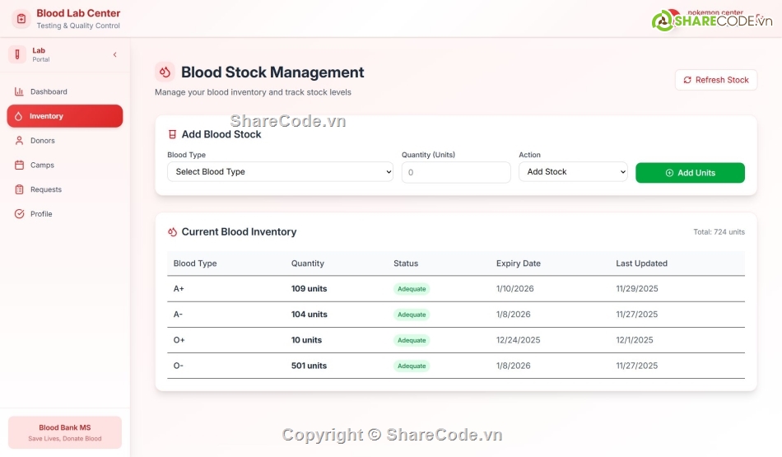Click the Requests clipboard icon
Image resolution: width=782 pixels, height=457 pixels.
[x=19, y=189]
